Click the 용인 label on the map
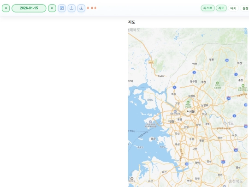The width and height of the screenshot is (249, 187). (x=202, y=140)
